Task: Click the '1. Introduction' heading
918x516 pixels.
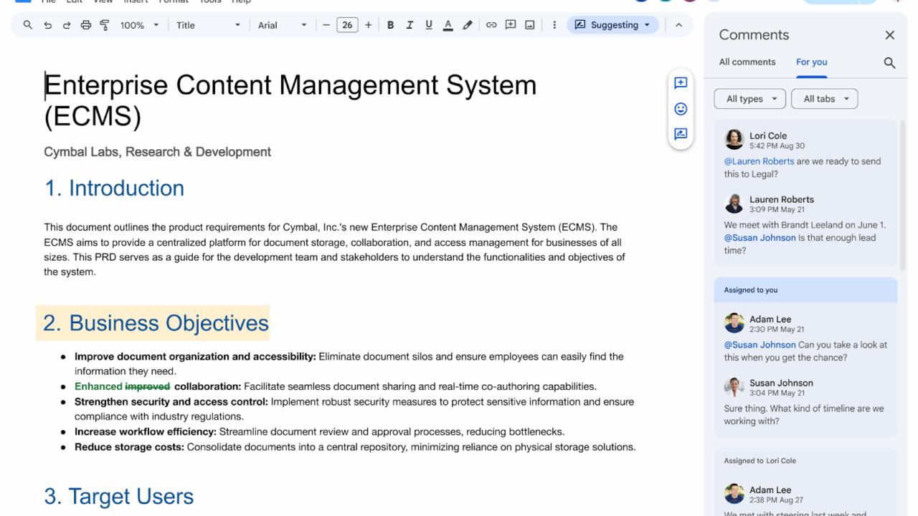Action: tap(114, 188)
